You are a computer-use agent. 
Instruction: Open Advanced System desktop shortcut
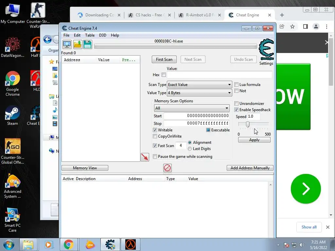[x=13, y=186]
